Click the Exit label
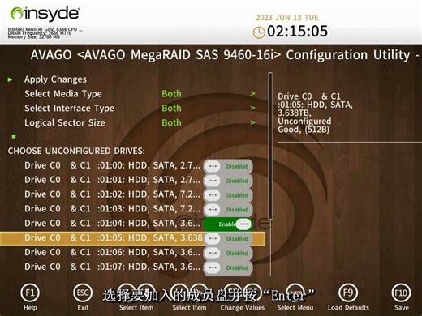 [x=83, y=308]
